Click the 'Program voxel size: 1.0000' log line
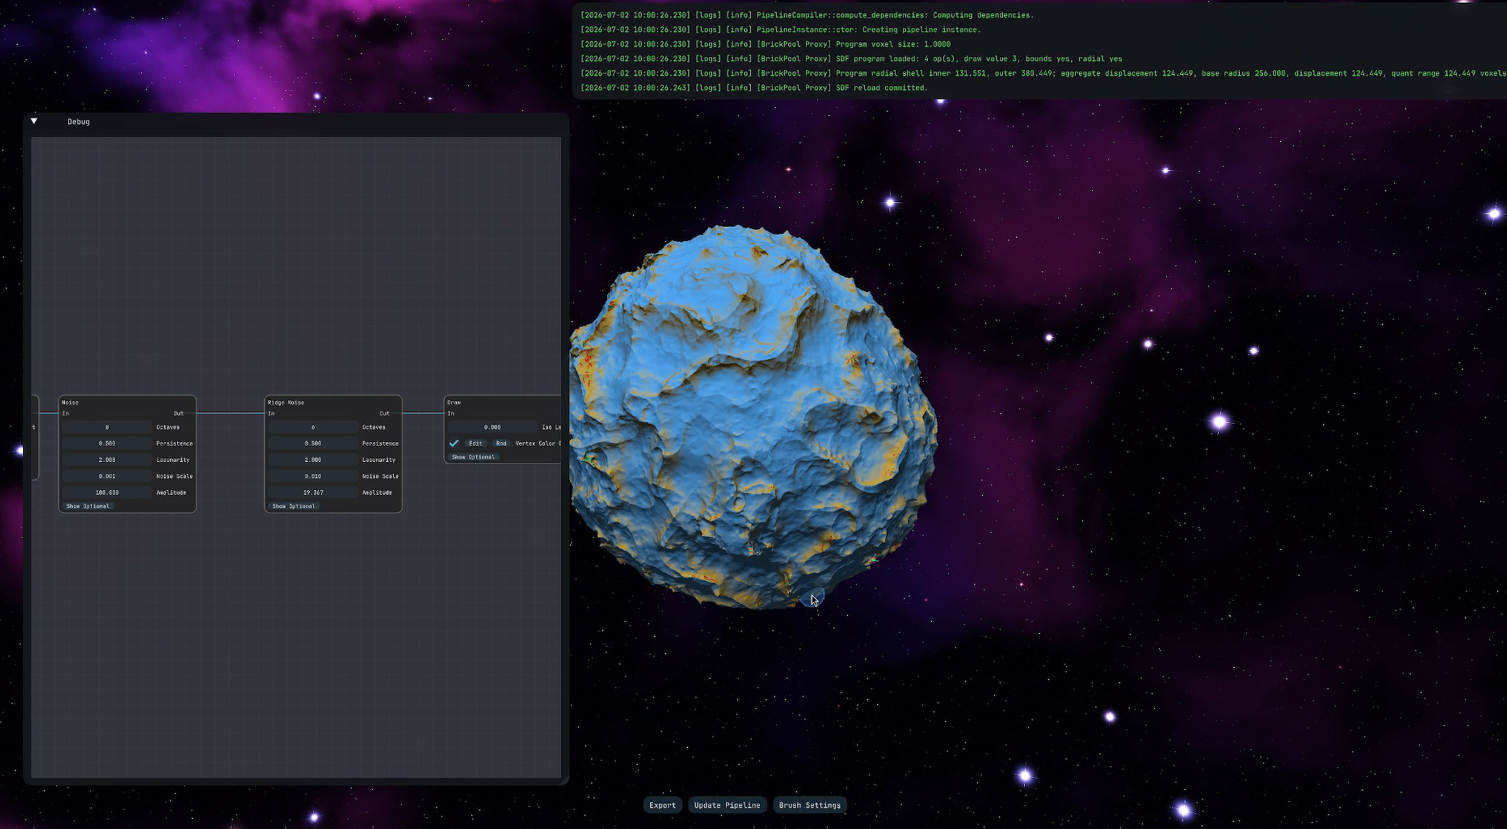 coord(765,44)
